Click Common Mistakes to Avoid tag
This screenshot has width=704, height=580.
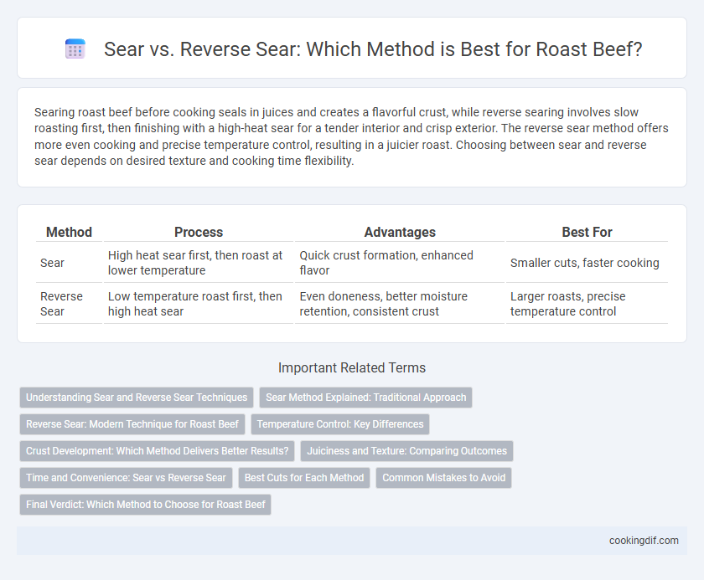[444, 478]
